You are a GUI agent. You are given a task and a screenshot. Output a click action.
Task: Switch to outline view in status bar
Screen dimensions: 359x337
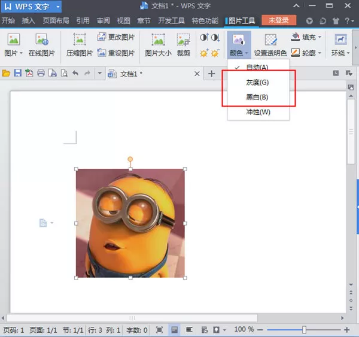[x=189, y=330]
